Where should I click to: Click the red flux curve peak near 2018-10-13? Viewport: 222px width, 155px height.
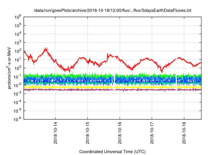point(45,49)
